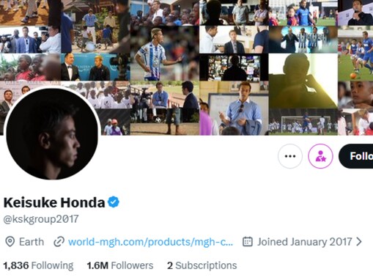Viewport: 373px width, 280px height.
Task: Open the 2 Subscriptions list
Action: click(202, 265)
